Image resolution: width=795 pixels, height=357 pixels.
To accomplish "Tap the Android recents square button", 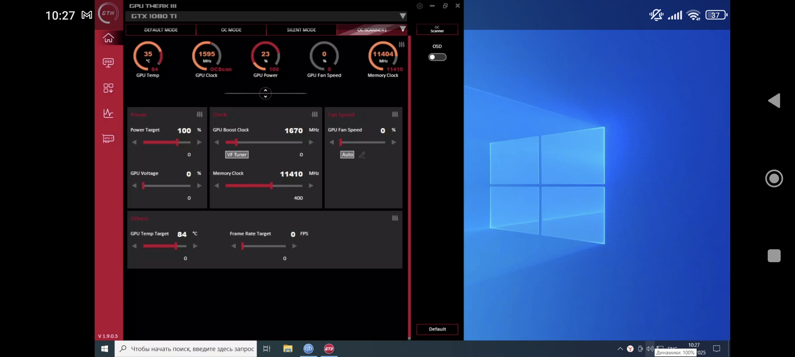I will click(x=774, y=256).
